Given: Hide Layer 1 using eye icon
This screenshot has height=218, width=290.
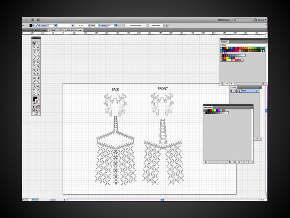Looking at the screenshot, I should [231, 91].
